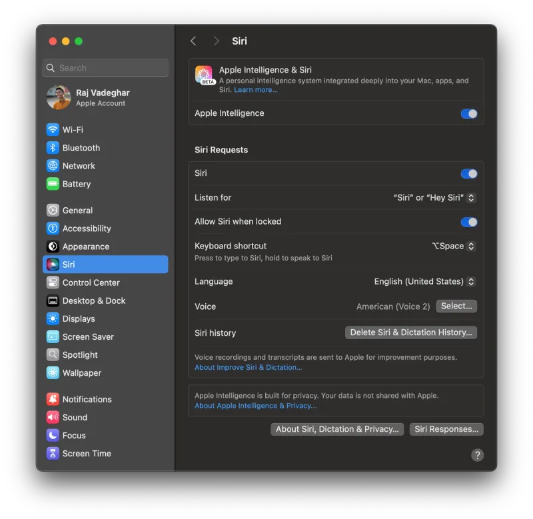Image resolution: width=533 pixels, height=519 pixels.
Task: Click the search magnifier icon
Action: (51, 68)
